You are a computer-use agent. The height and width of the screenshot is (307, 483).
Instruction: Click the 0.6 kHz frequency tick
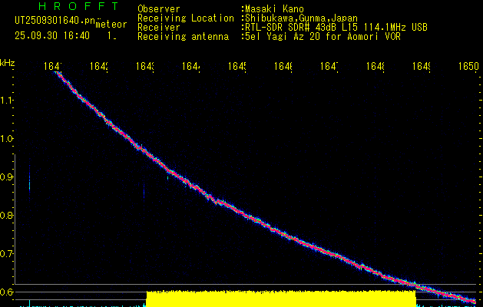coord(7,292)
